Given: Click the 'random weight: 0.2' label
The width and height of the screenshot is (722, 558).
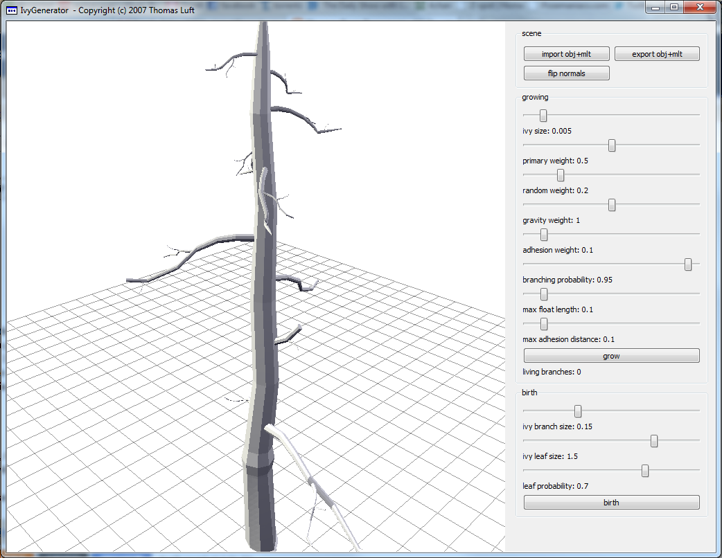Looking at the screenshot, I should coord(555,190).
